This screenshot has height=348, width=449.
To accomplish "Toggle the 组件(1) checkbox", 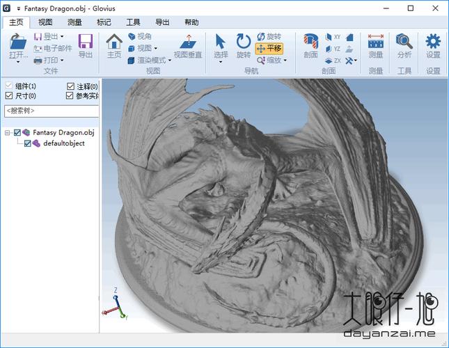I will (x=9, y=86).
